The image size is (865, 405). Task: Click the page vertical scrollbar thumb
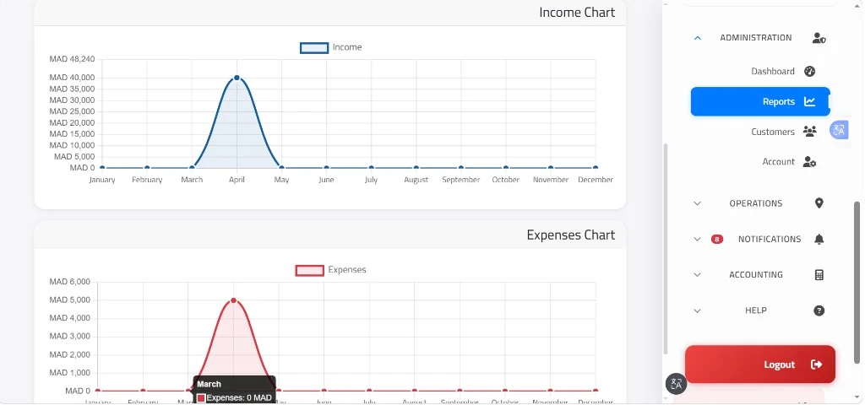pyautogui.click(x=857, y=282)
